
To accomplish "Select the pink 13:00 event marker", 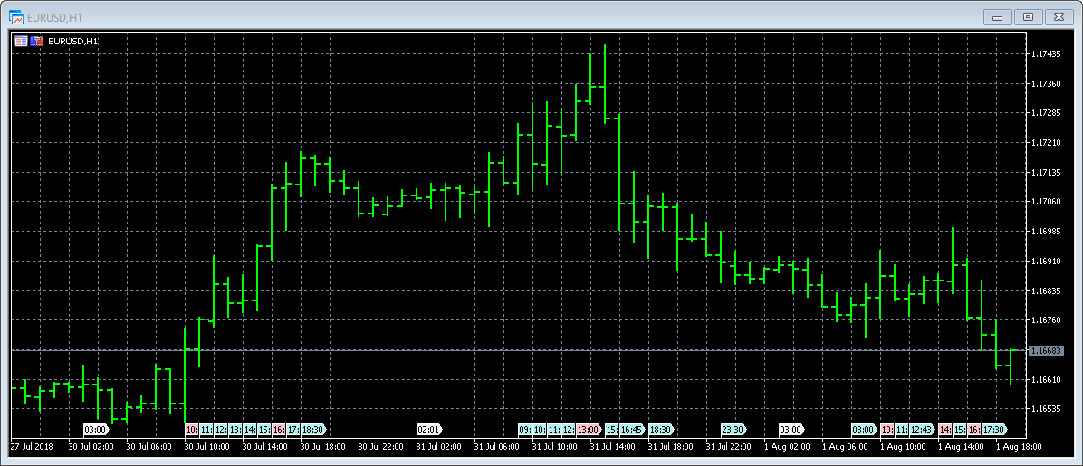I will pos(589,430).
